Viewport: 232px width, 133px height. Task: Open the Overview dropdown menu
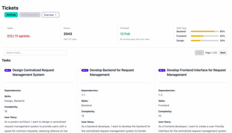click(x=50, y=15)
